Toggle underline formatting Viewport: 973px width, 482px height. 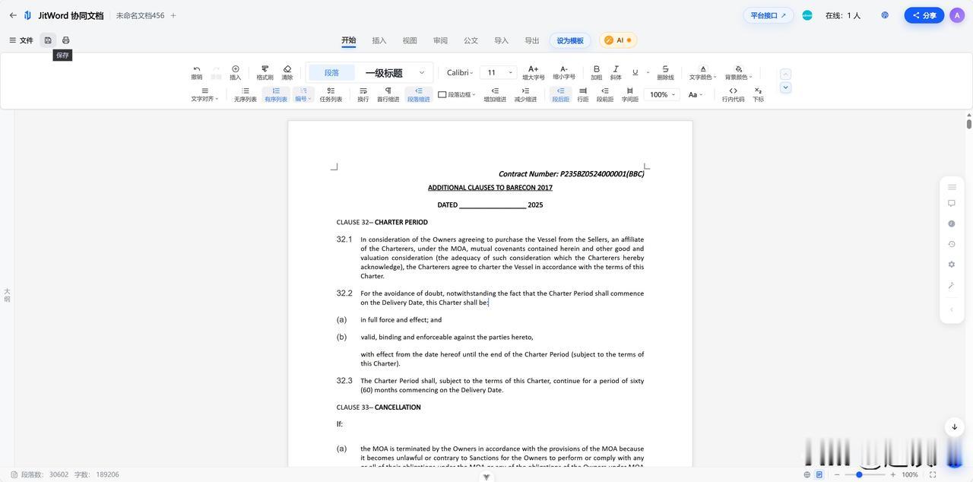(x=635, y=72)
